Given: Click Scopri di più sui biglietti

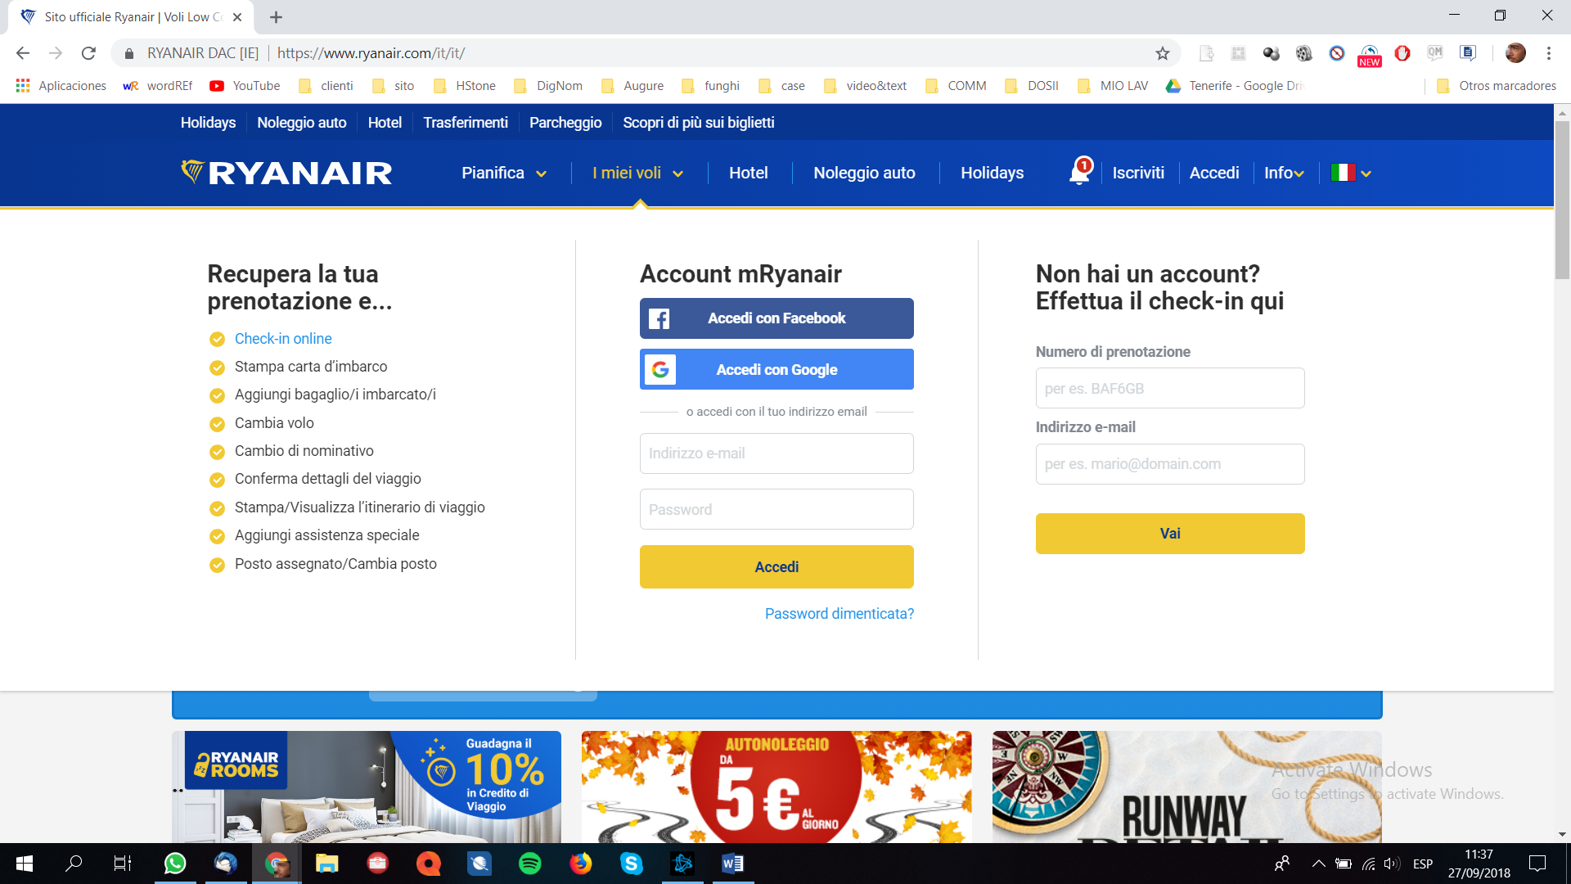Looking at the screenshot, I should (699, 123).
